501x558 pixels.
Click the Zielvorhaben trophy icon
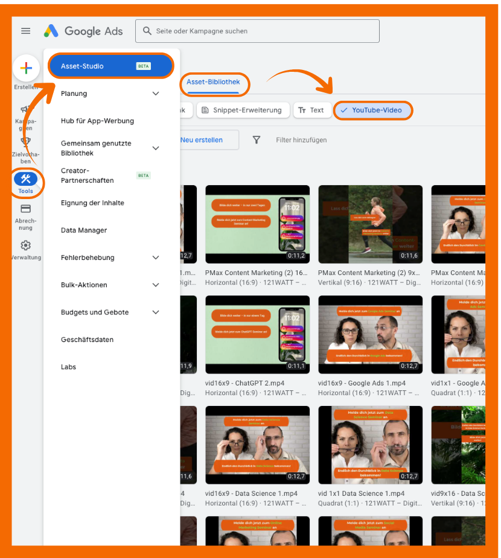point(26,142)
